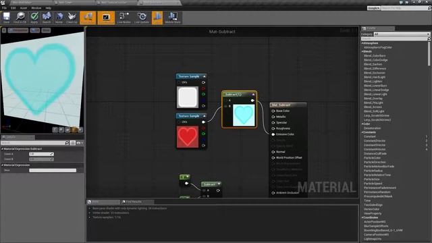This screenshot has width=432, height=243.
Task: Open the Edit menu
Action: 13,8
